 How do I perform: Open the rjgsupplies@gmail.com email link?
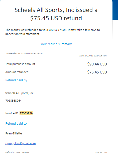21,143
